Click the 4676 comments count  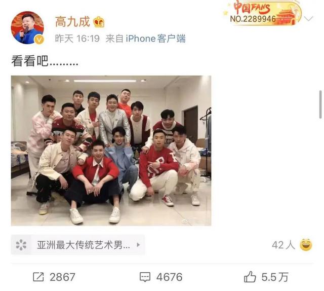coord(170,277)
